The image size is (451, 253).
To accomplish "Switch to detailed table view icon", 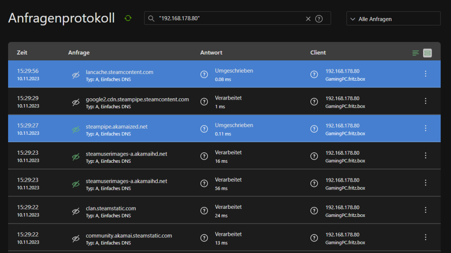I will click(427, 53).
